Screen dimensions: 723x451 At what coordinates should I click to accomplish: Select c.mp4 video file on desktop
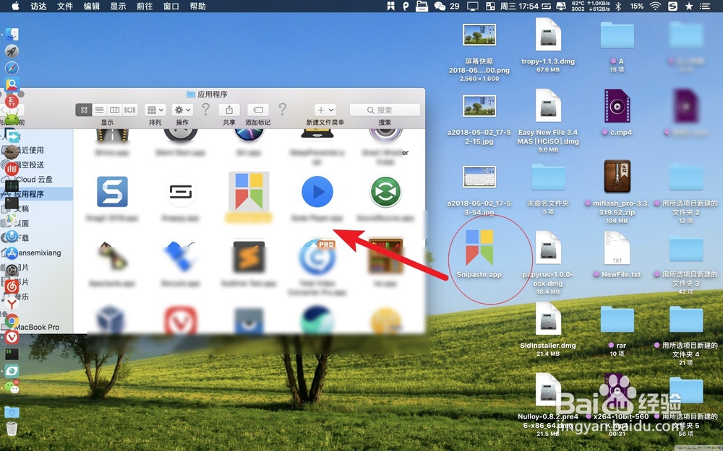tap(617, 106)
